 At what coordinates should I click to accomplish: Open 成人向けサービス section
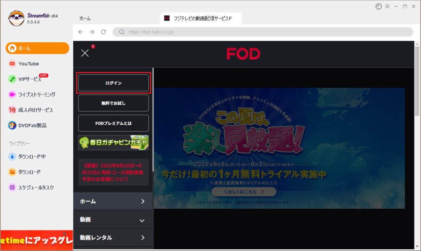(x=35, y=110)
